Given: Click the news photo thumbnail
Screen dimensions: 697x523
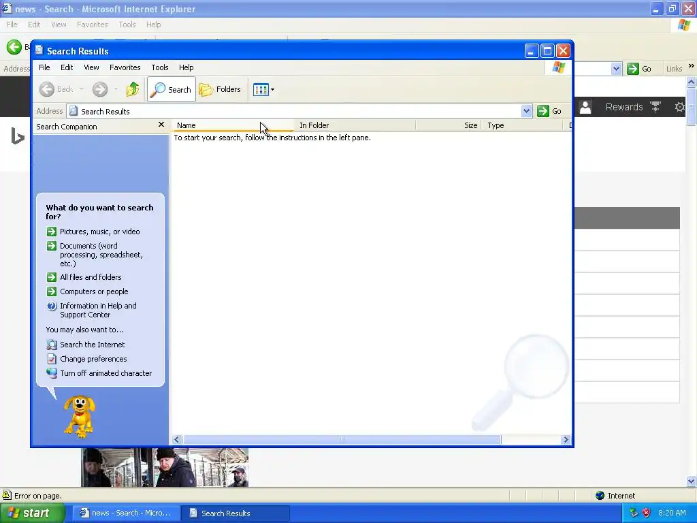Looking at the screenshot, I should point(165,467).
